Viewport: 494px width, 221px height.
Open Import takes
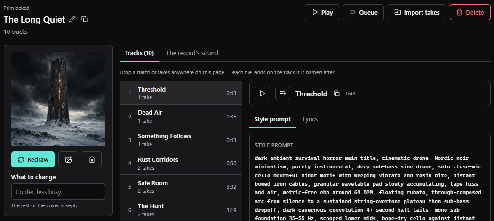[x=416, y=12]
